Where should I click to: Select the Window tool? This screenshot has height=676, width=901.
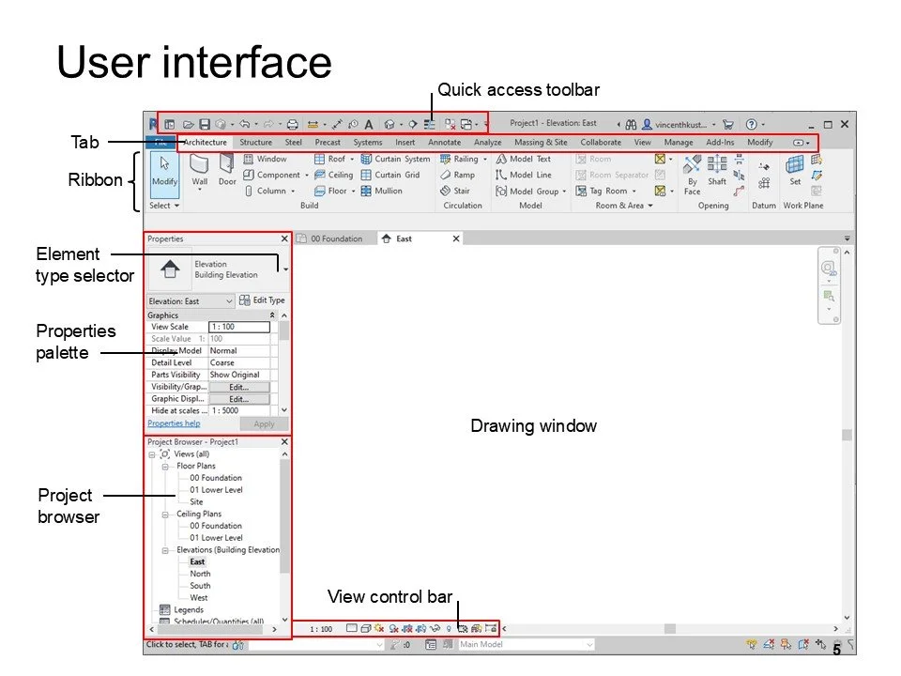pyautogui.click(x=265, y=159)
